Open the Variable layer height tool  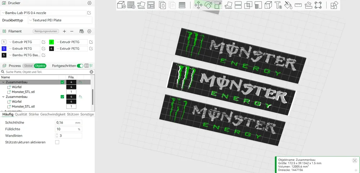coord(182,5)
